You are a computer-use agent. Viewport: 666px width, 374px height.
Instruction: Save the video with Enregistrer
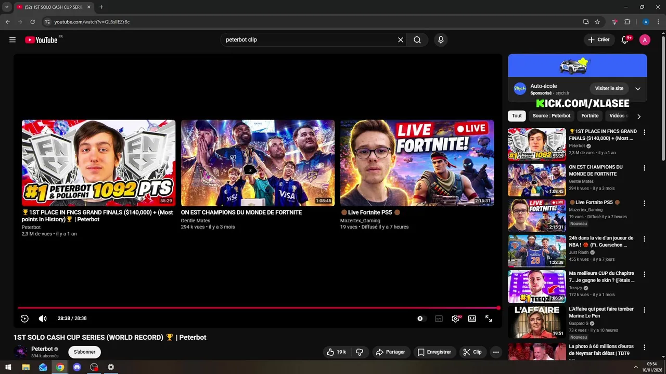(434, 352)
